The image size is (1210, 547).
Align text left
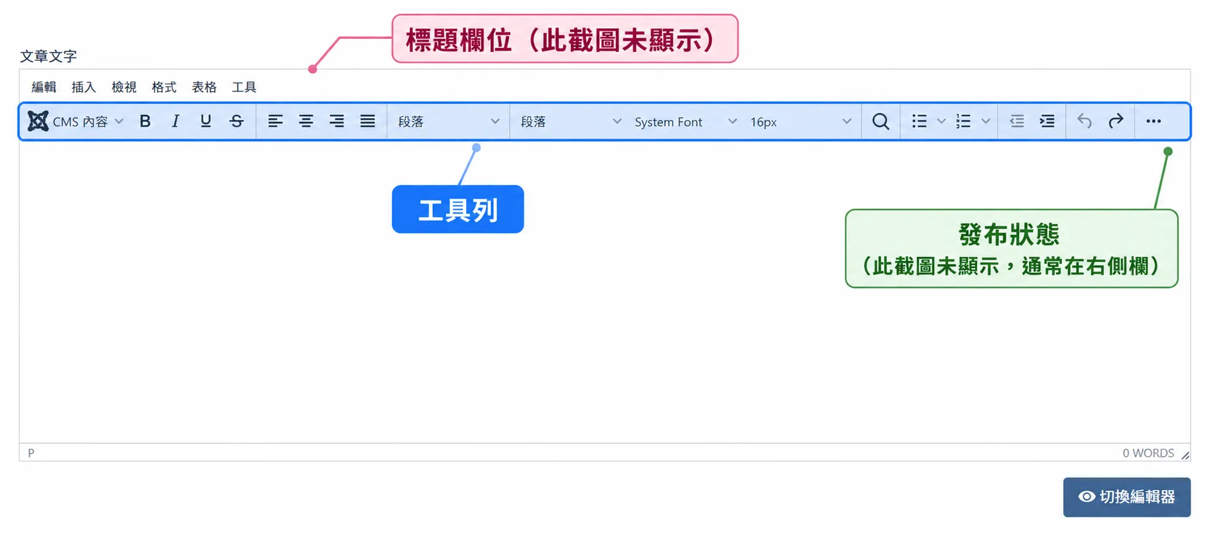pyautogui.click(x=275, y=121)
